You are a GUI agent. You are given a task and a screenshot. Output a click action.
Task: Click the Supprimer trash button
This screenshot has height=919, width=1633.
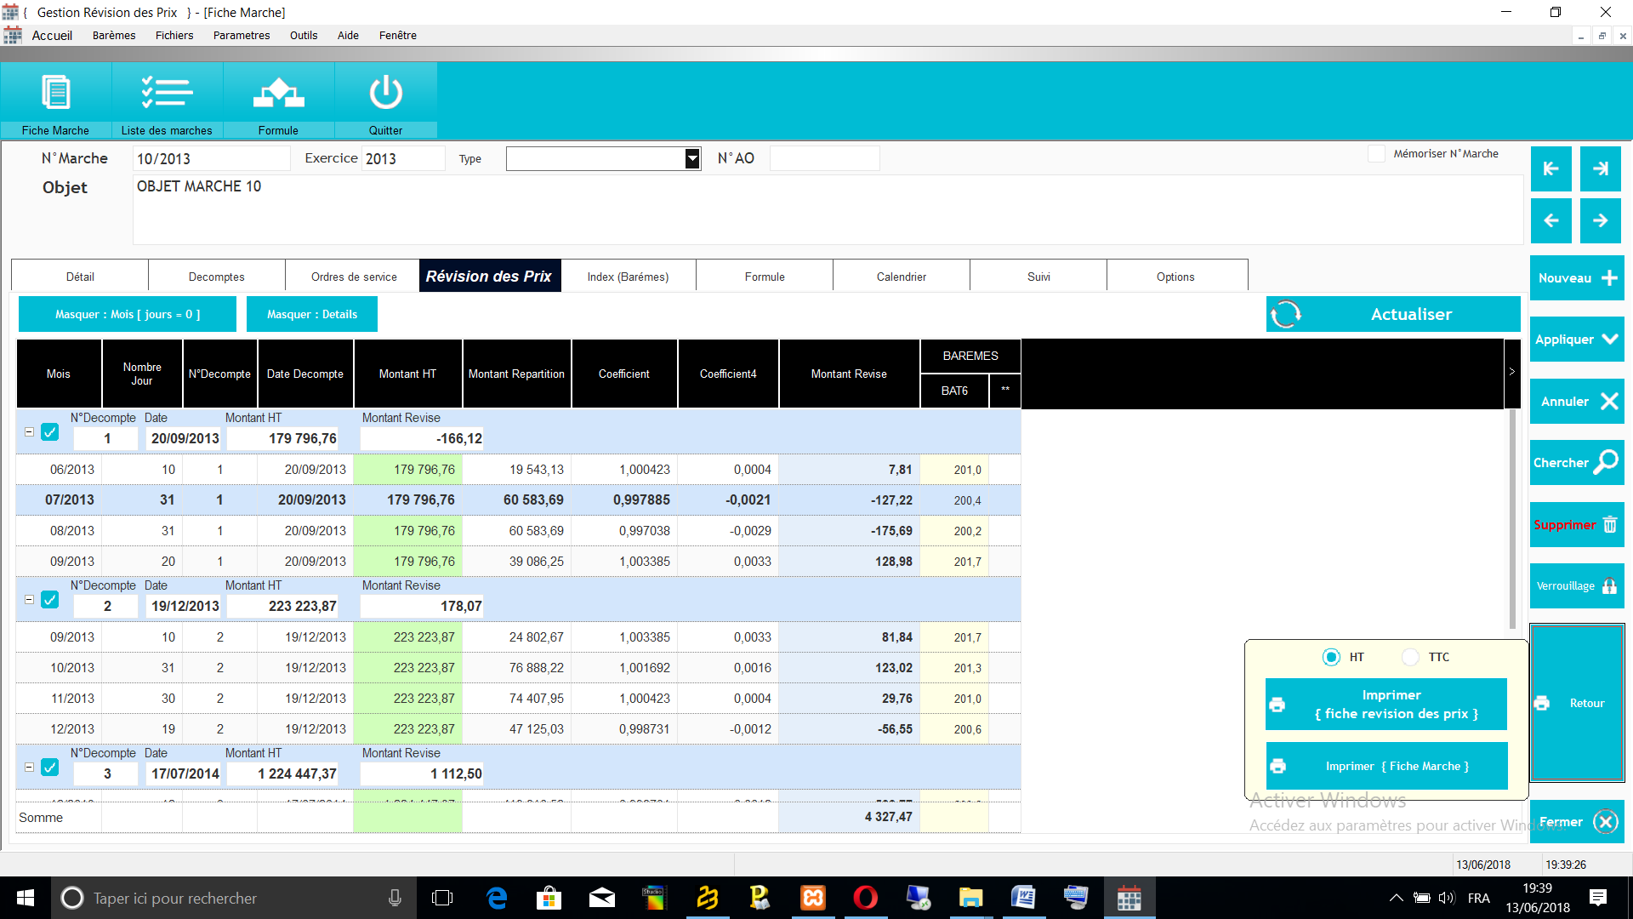click(x=1576, y=525)
